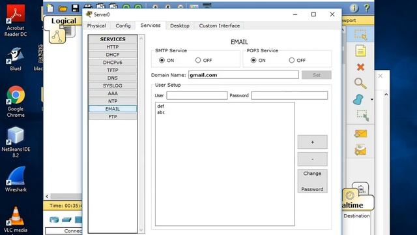417x235 pixels.
Task: Open the Desktop tab
Action: [180, 25]
